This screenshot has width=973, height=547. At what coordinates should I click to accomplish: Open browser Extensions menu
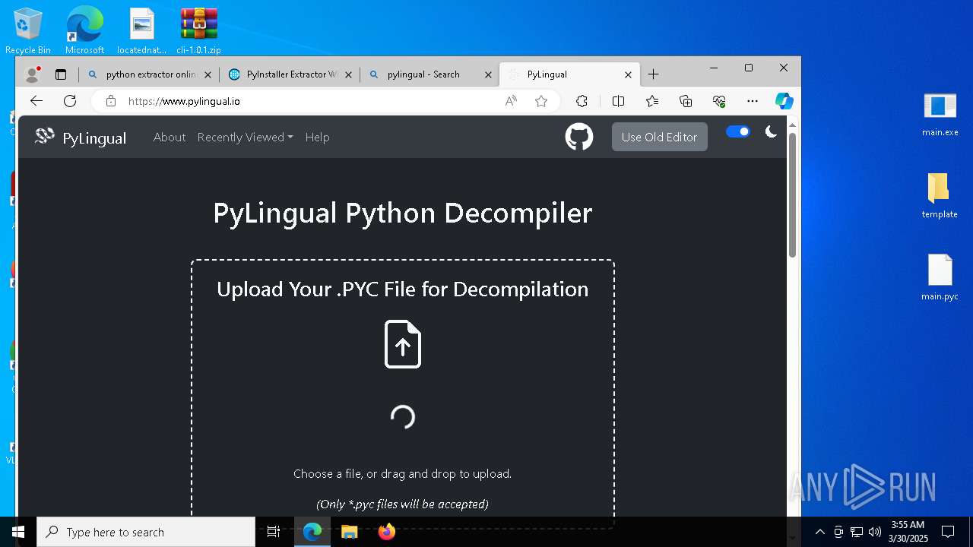point(582,101)
